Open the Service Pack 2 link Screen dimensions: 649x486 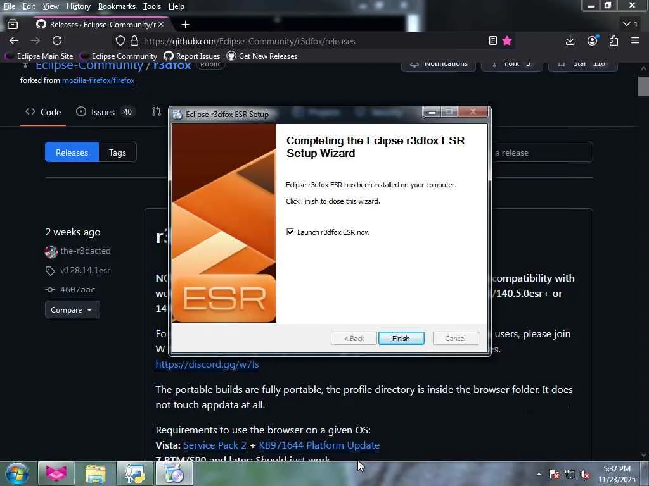coord(214,445)
